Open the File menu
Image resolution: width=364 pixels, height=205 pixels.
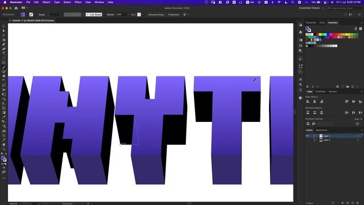[28, 2]
